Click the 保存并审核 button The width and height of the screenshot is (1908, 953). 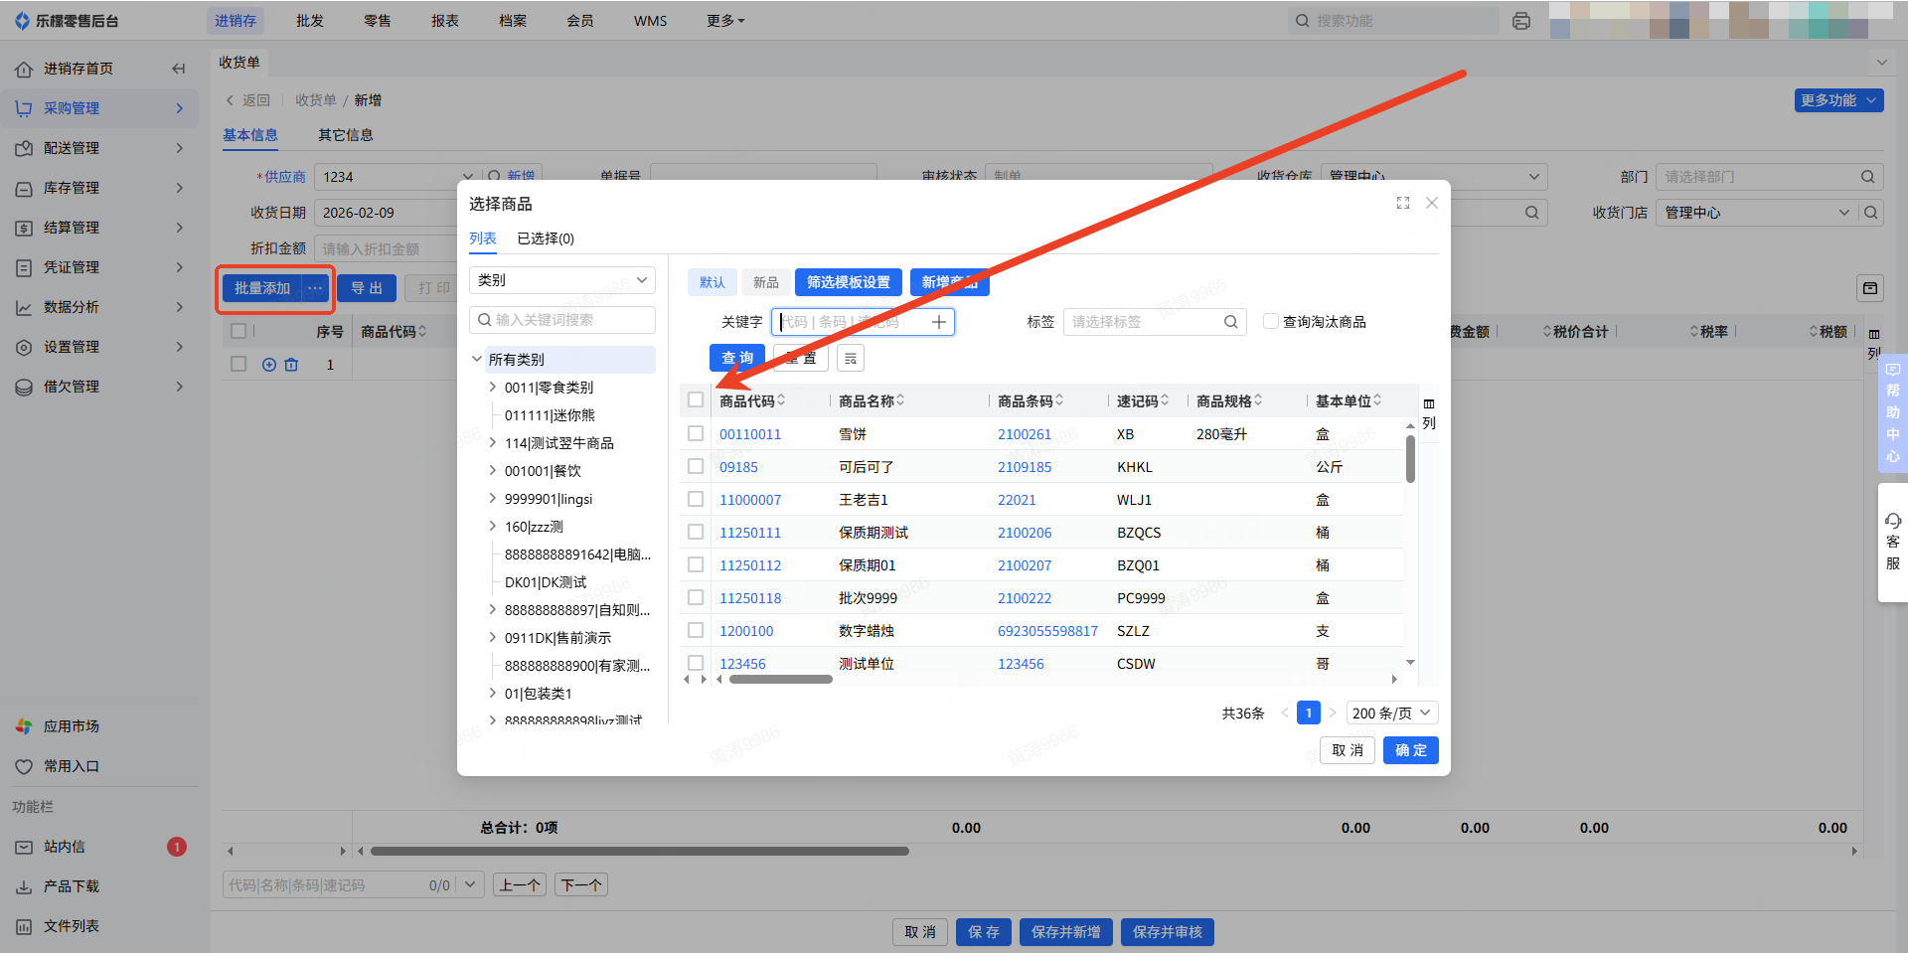pos(1168,932)
